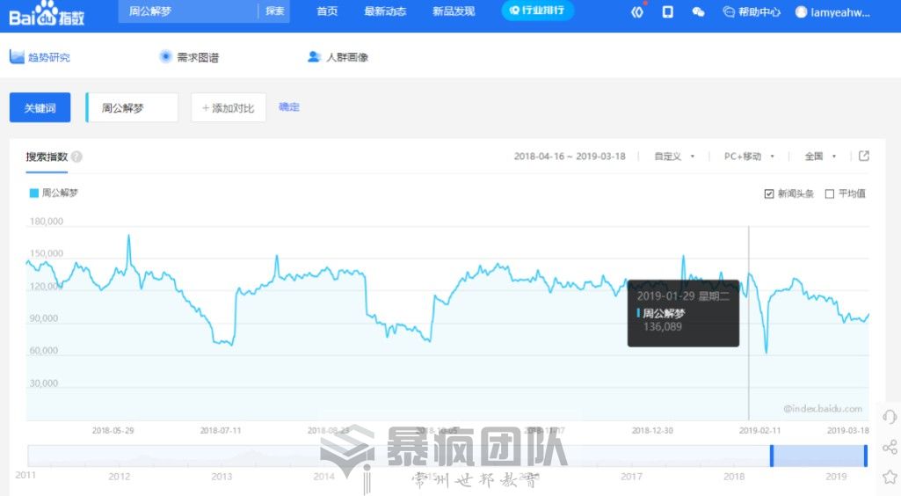Select the 搜索指数 tab
This screenshot has width=901, height=496.
pyautogui.click(x=47, y=157)
